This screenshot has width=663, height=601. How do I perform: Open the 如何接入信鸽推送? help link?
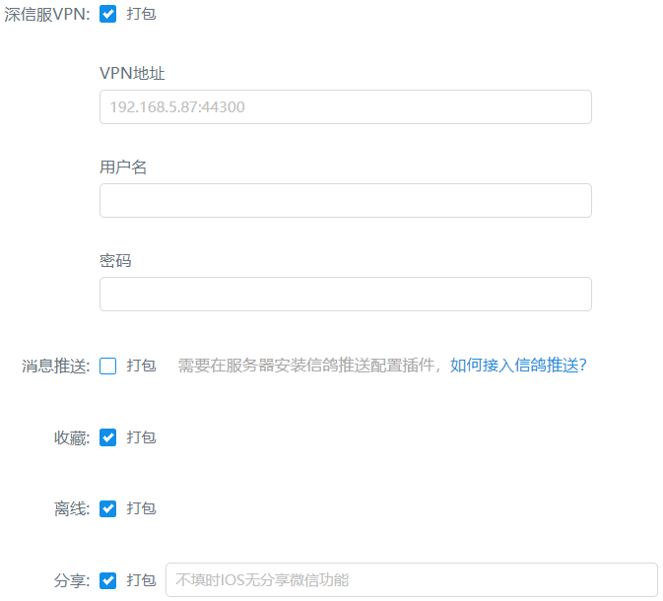pyautogui.click(x=518, y=366)
